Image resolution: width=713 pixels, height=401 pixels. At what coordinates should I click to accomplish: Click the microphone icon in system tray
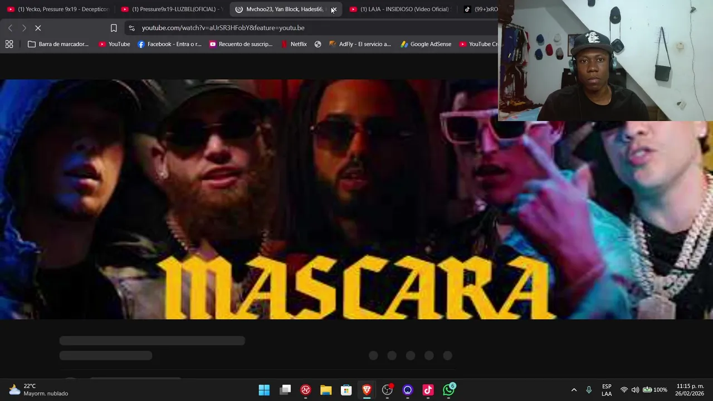click(589, 390)
